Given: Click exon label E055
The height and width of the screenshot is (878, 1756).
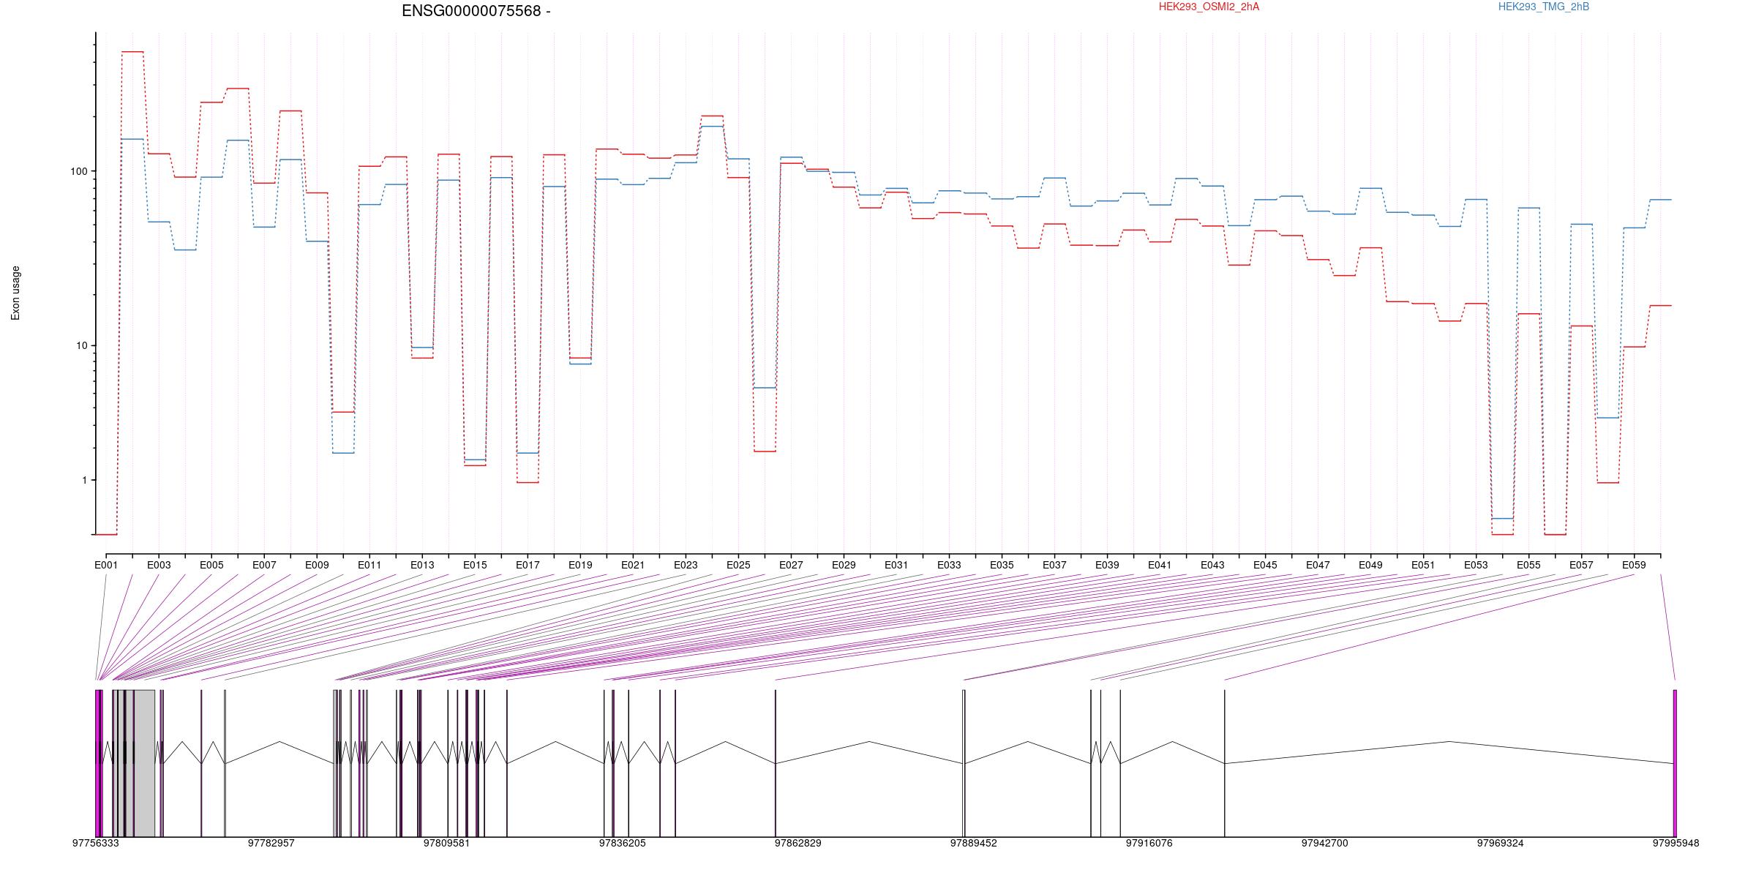Looking at the screenshot, I should pyautogui.click(x=1528, y=565).
